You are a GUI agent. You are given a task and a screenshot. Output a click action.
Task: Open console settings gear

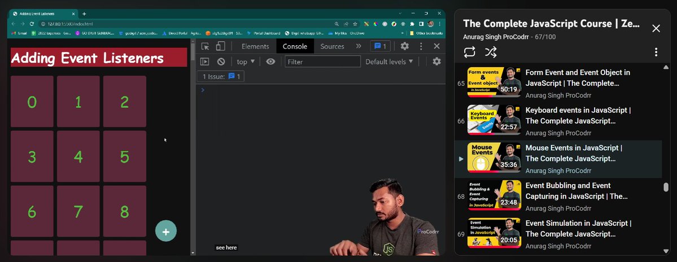tap(436, 62)
